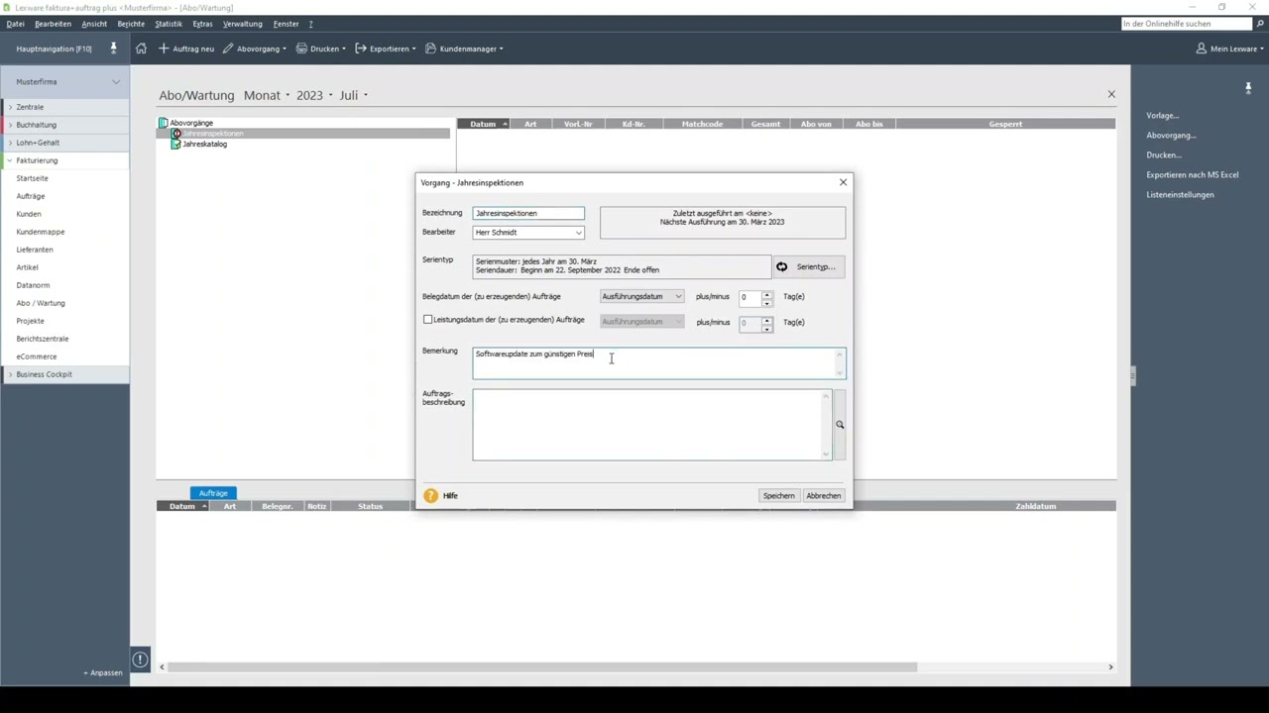Click into the Bemerkung text field
The height and width of the screenshot is (713, 1269).
tap(659, 362)
